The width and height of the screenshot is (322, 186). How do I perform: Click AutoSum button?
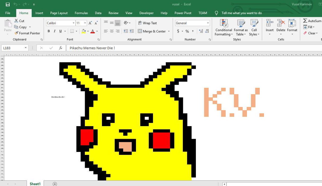pos(312,21)
